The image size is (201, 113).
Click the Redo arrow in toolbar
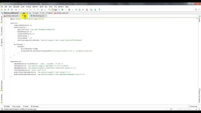[x=19, y=10]
